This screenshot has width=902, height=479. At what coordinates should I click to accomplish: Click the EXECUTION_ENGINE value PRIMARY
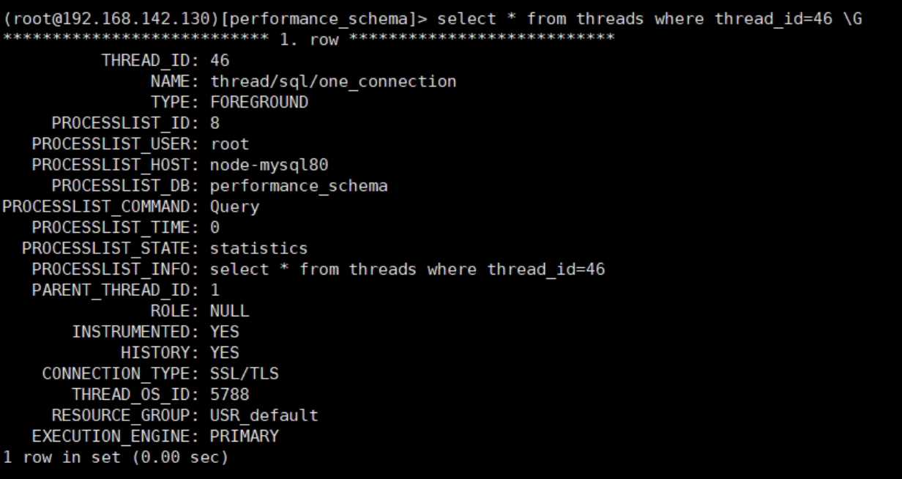(245, 437)
